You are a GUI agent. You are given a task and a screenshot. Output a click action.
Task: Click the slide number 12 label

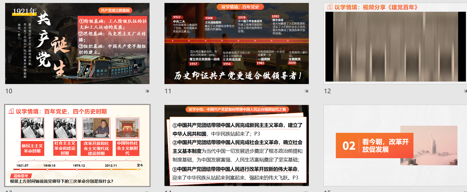tap(327, 91)
